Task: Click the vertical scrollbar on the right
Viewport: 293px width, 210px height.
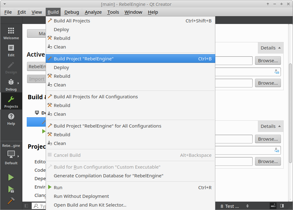Action: coord(290,113)
